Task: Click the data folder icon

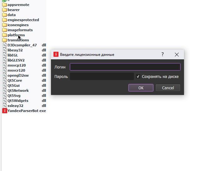Action: tap(4, 15)
